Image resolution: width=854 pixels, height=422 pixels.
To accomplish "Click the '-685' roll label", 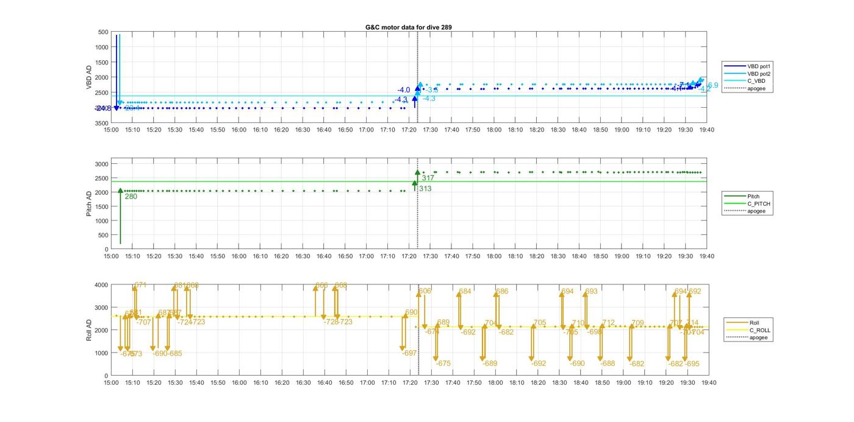I will (x=174, y=354).
